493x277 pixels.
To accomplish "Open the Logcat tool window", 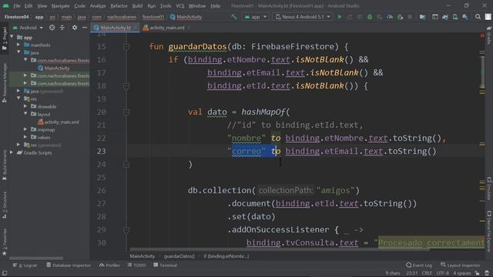I will [x=25, y=265].
